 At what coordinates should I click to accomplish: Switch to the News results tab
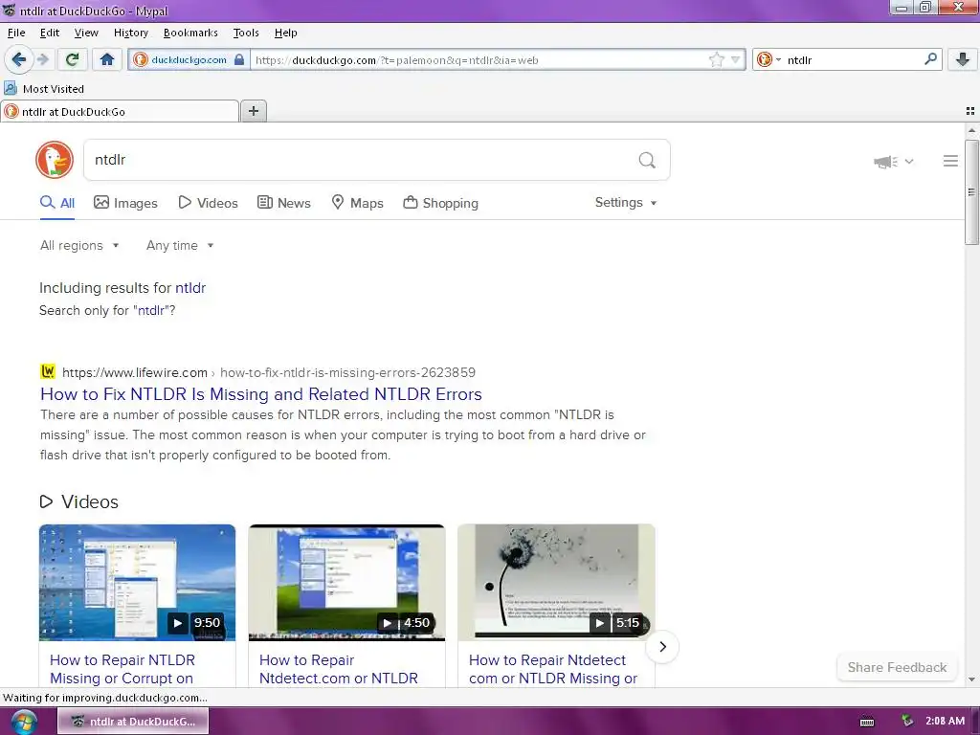[284, 203]
